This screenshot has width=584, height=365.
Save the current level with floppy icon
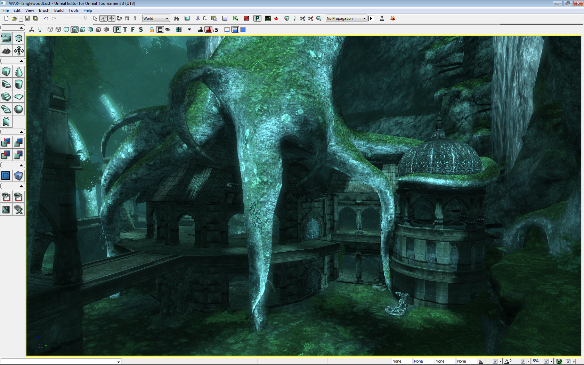tap(27, 18)
